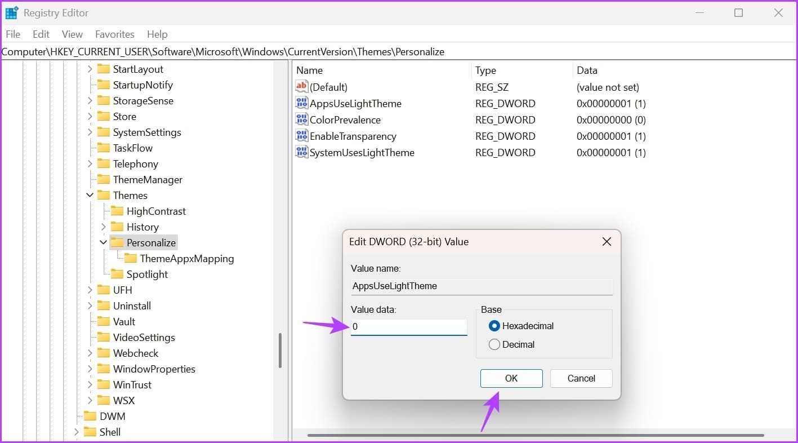
Task: Select the SystemUsesLightTheme value name
Action: [x=362, y=152]
